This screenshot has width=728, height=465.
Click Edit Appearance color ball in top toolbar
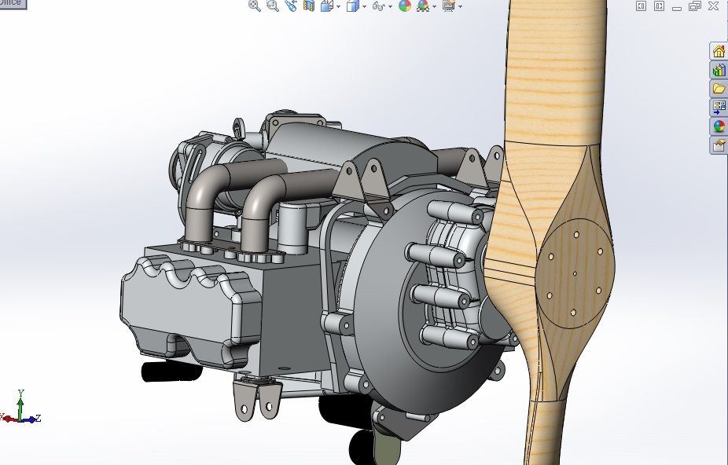click(405, 6)
